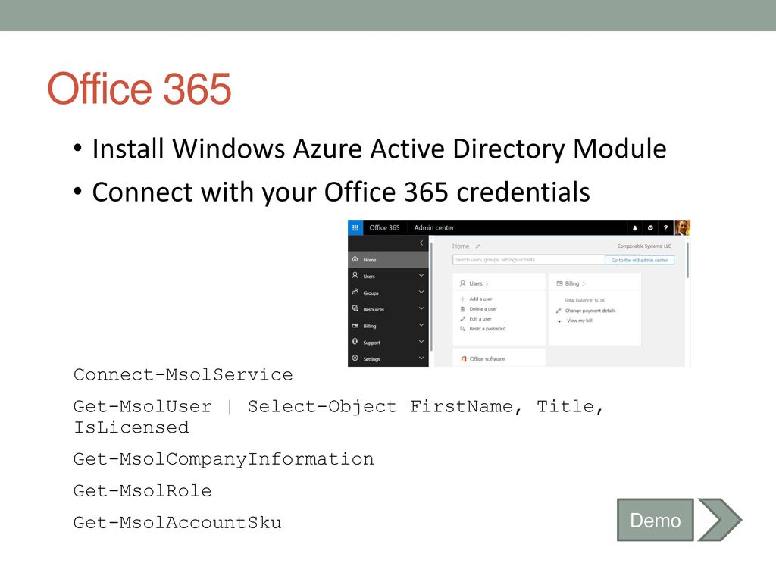Click the Billing card icon
The height and width of the screenshot is (582, 776).
[x=560, y=283]
